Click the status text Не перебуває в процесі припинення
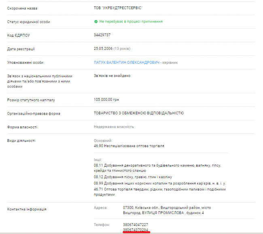This screenshot has width=263, height=234. pyautogui.click(x=131, y=21)
